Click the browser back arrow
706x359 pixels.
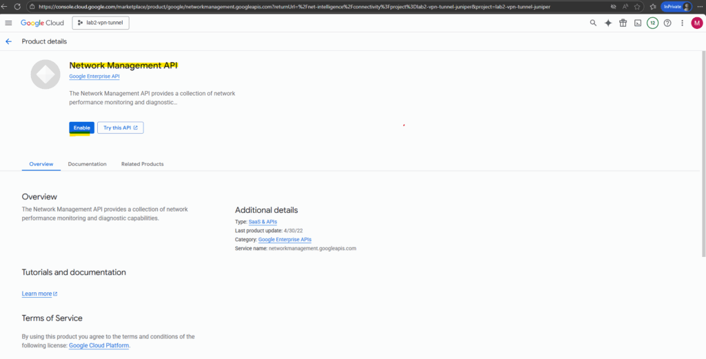tap(5, 7)
